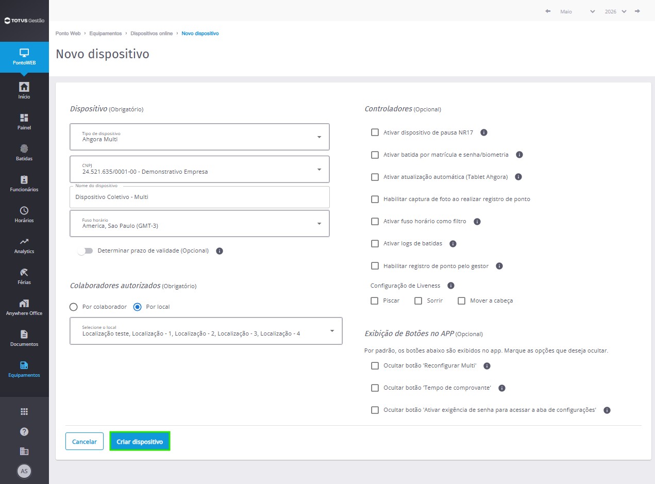This screenshot has width=655, height=484.
Task: Show info for batida por matrícula e senha/biometria
Action: tap(519, 155)
